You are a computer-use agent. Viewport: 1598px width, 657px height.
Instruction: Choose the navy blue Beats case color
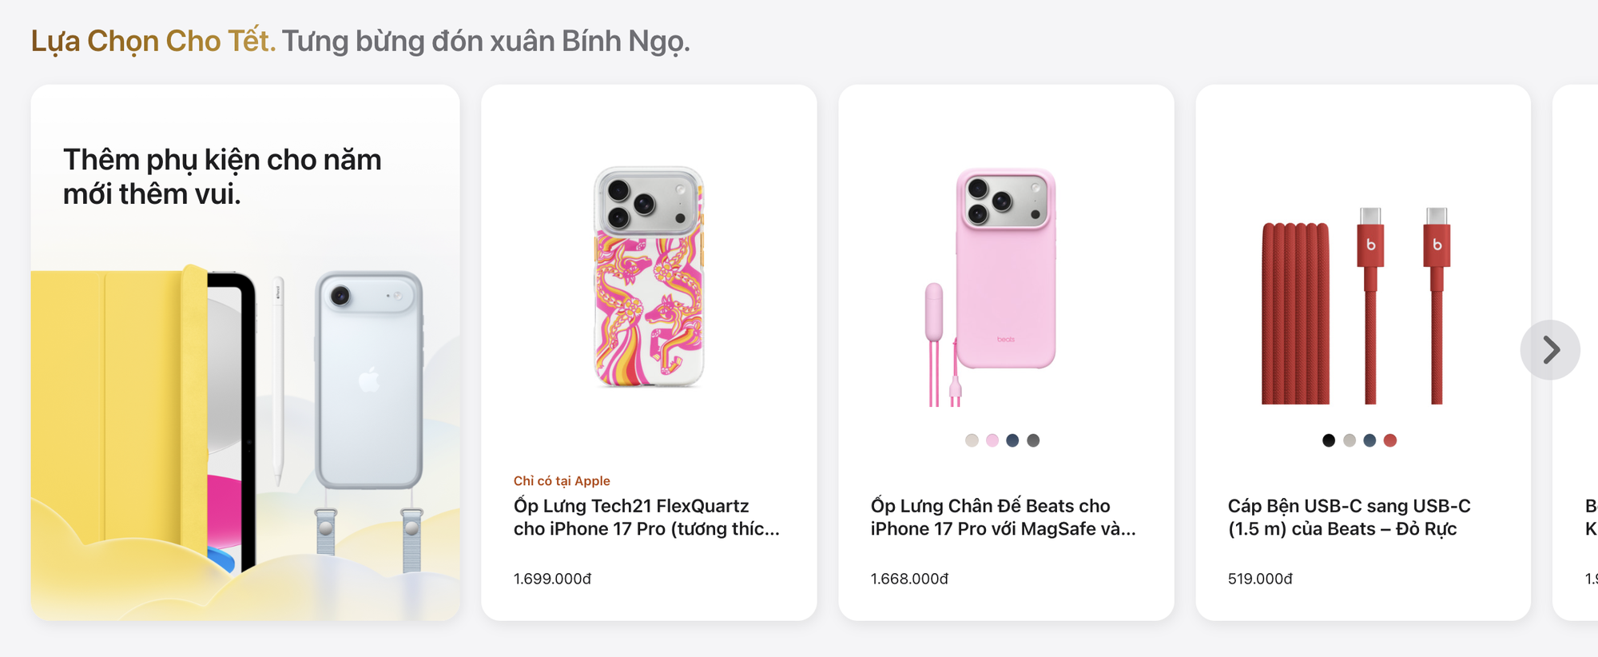pos(1012,440)
